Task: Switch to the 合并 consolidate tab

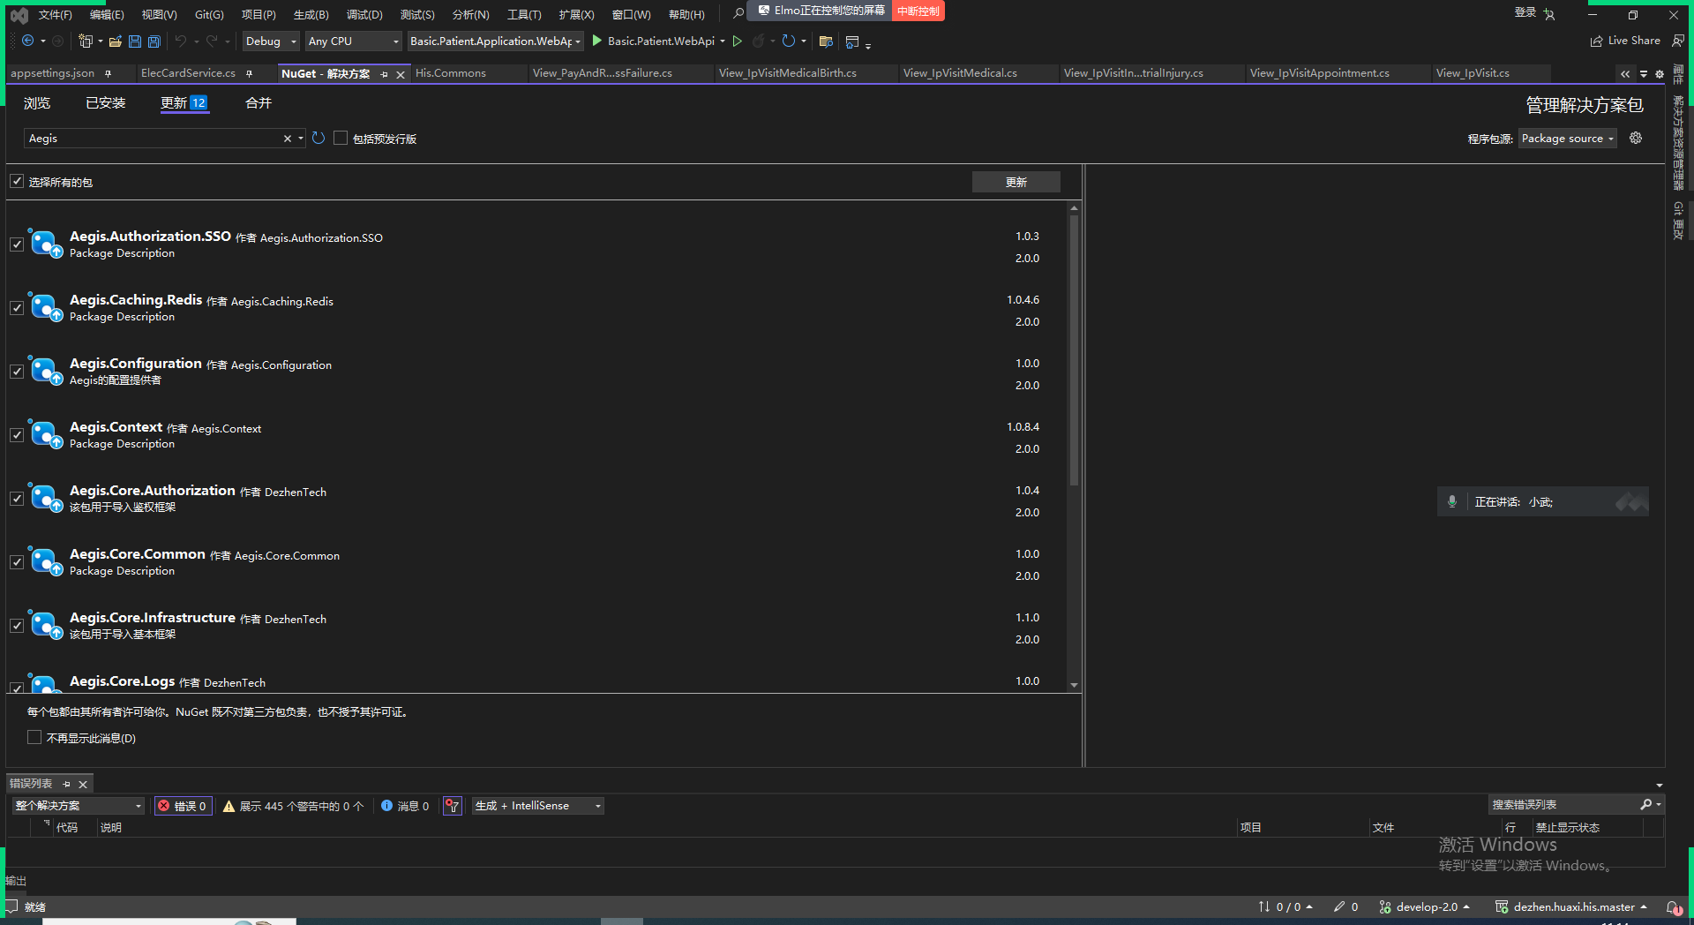Action: tap(259, 103)
